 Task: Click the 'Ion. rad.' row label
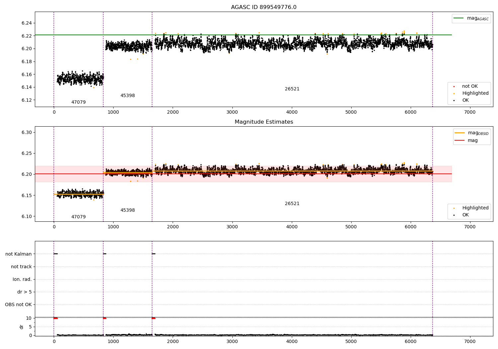click(x=22, y=280)
